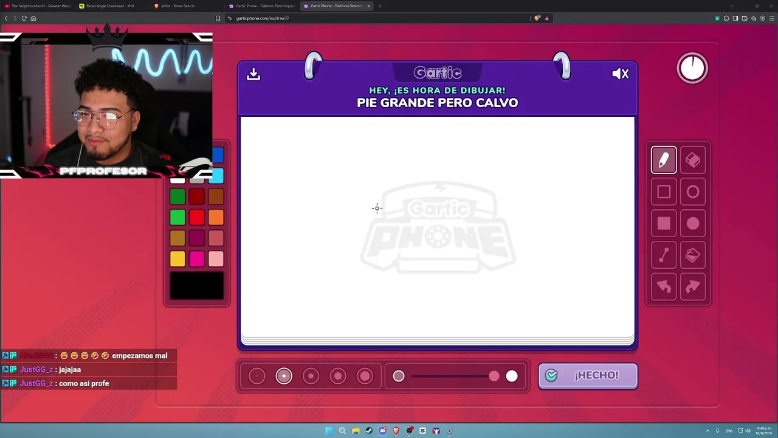Reload the Gartic Phone page
This screenshot has height=438, width=778.
coord(24,18)
